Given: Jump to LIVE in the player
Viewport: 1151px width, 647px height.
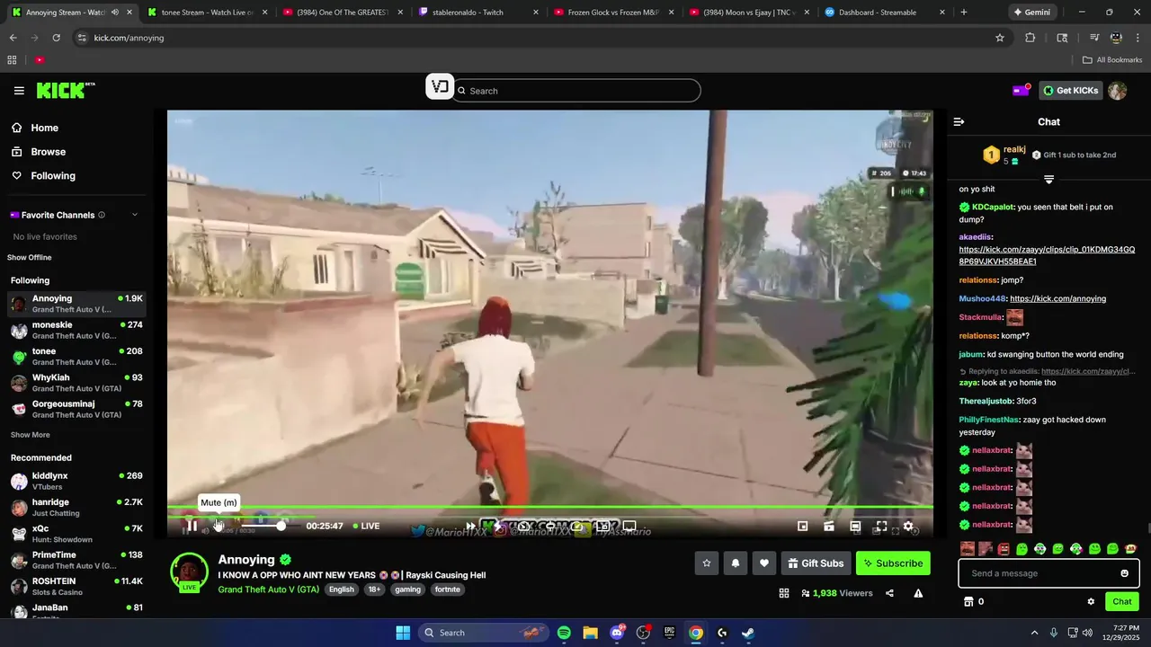Looking at the screenshot, I should pyautogui.click(x=366, y=526).
